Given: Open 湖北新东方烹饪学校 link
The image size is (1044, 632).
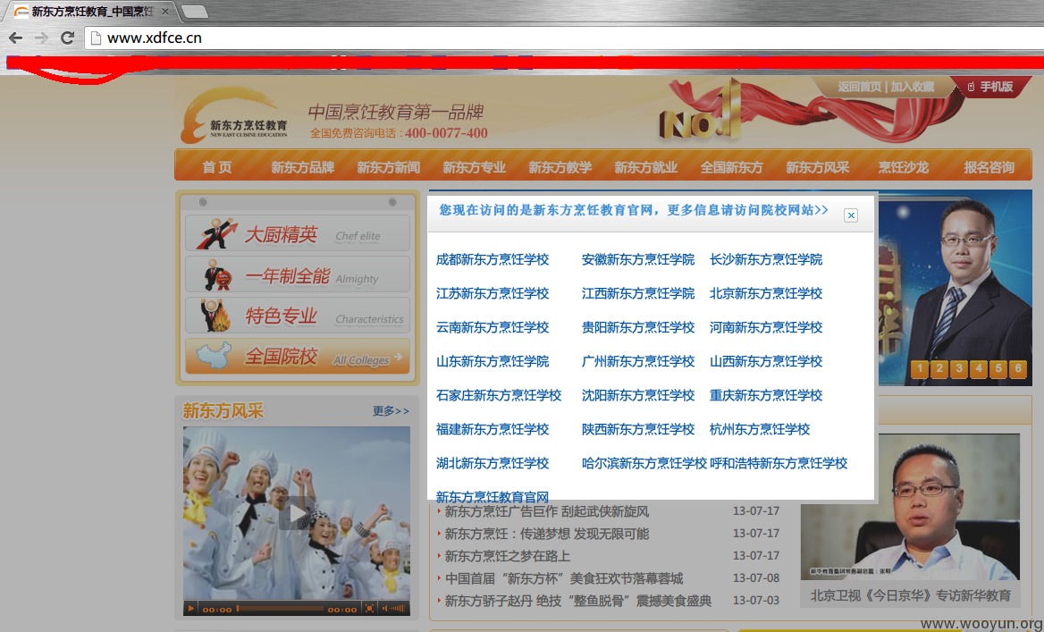Looking at the screenshot, I should [x=492, y=463].
